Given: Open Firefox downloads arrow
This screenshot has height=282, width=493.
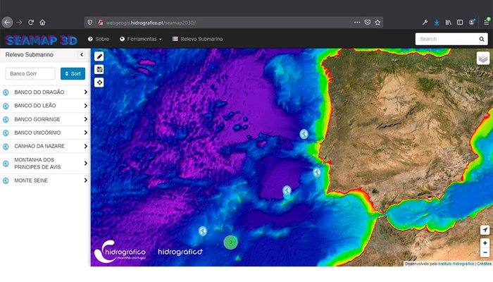Looking at the screenshot, I should (436, 22).
